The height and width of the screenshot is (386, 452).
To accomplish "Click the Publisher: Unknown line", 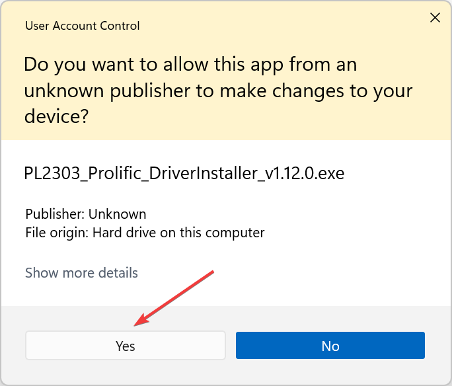I will click(x=86, y=214).
